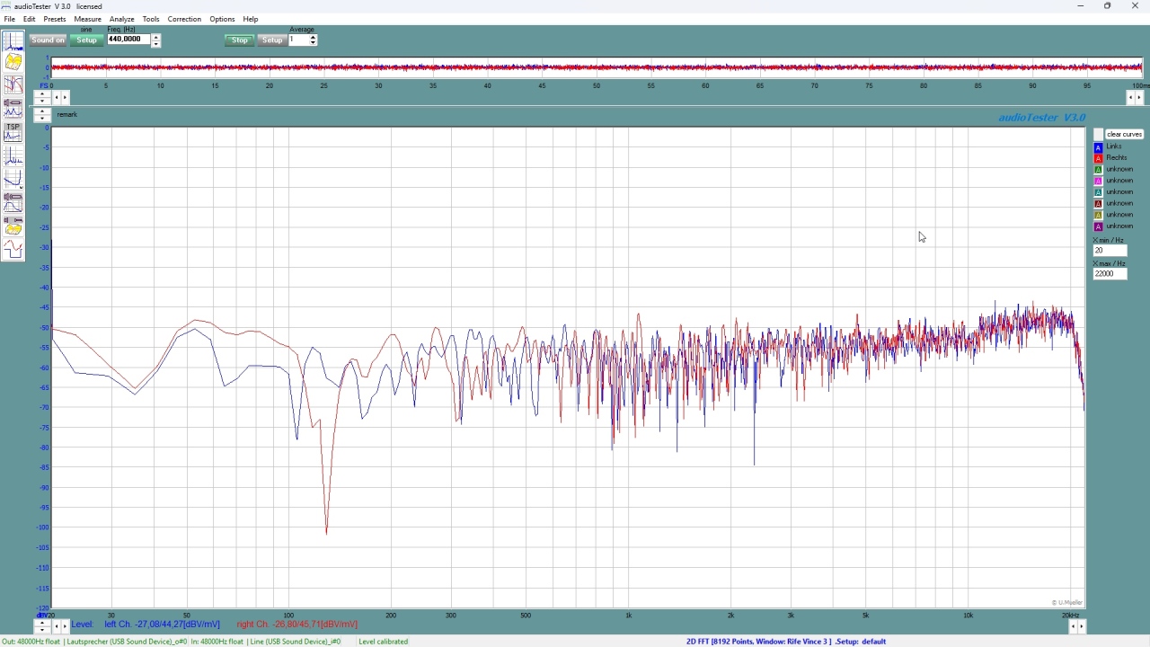Viewport: 1150px width, 647px height.
Task: Open the Presets menu
Action: tap(55, 19)
